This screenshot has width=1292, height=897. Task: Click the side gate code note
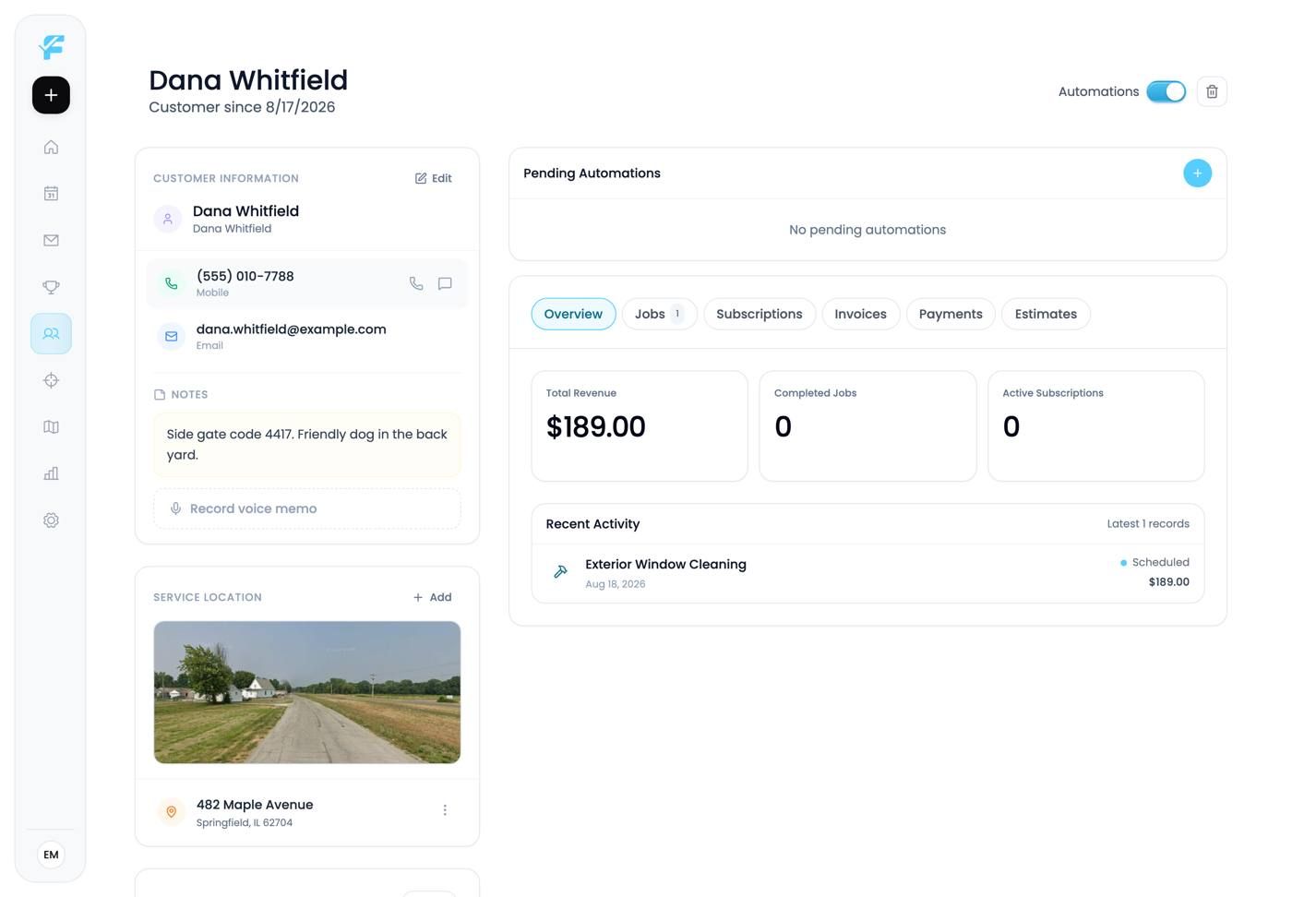(x=307, y=445)
